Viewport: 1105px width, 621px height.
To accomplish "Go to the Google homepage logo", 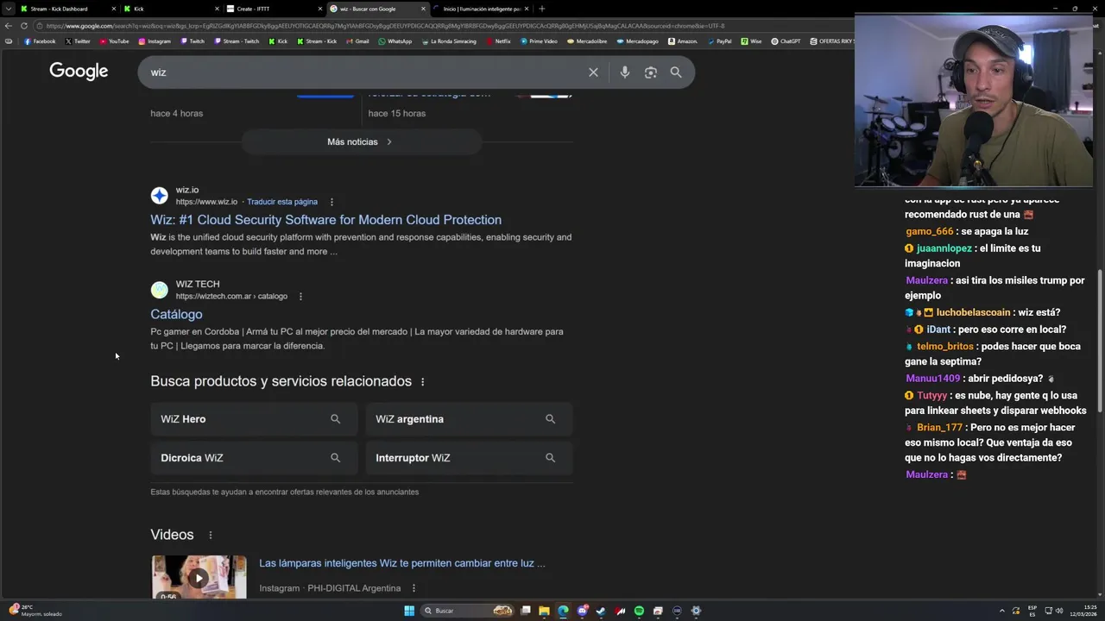I will pyautogui.click(x=79, y=72).
